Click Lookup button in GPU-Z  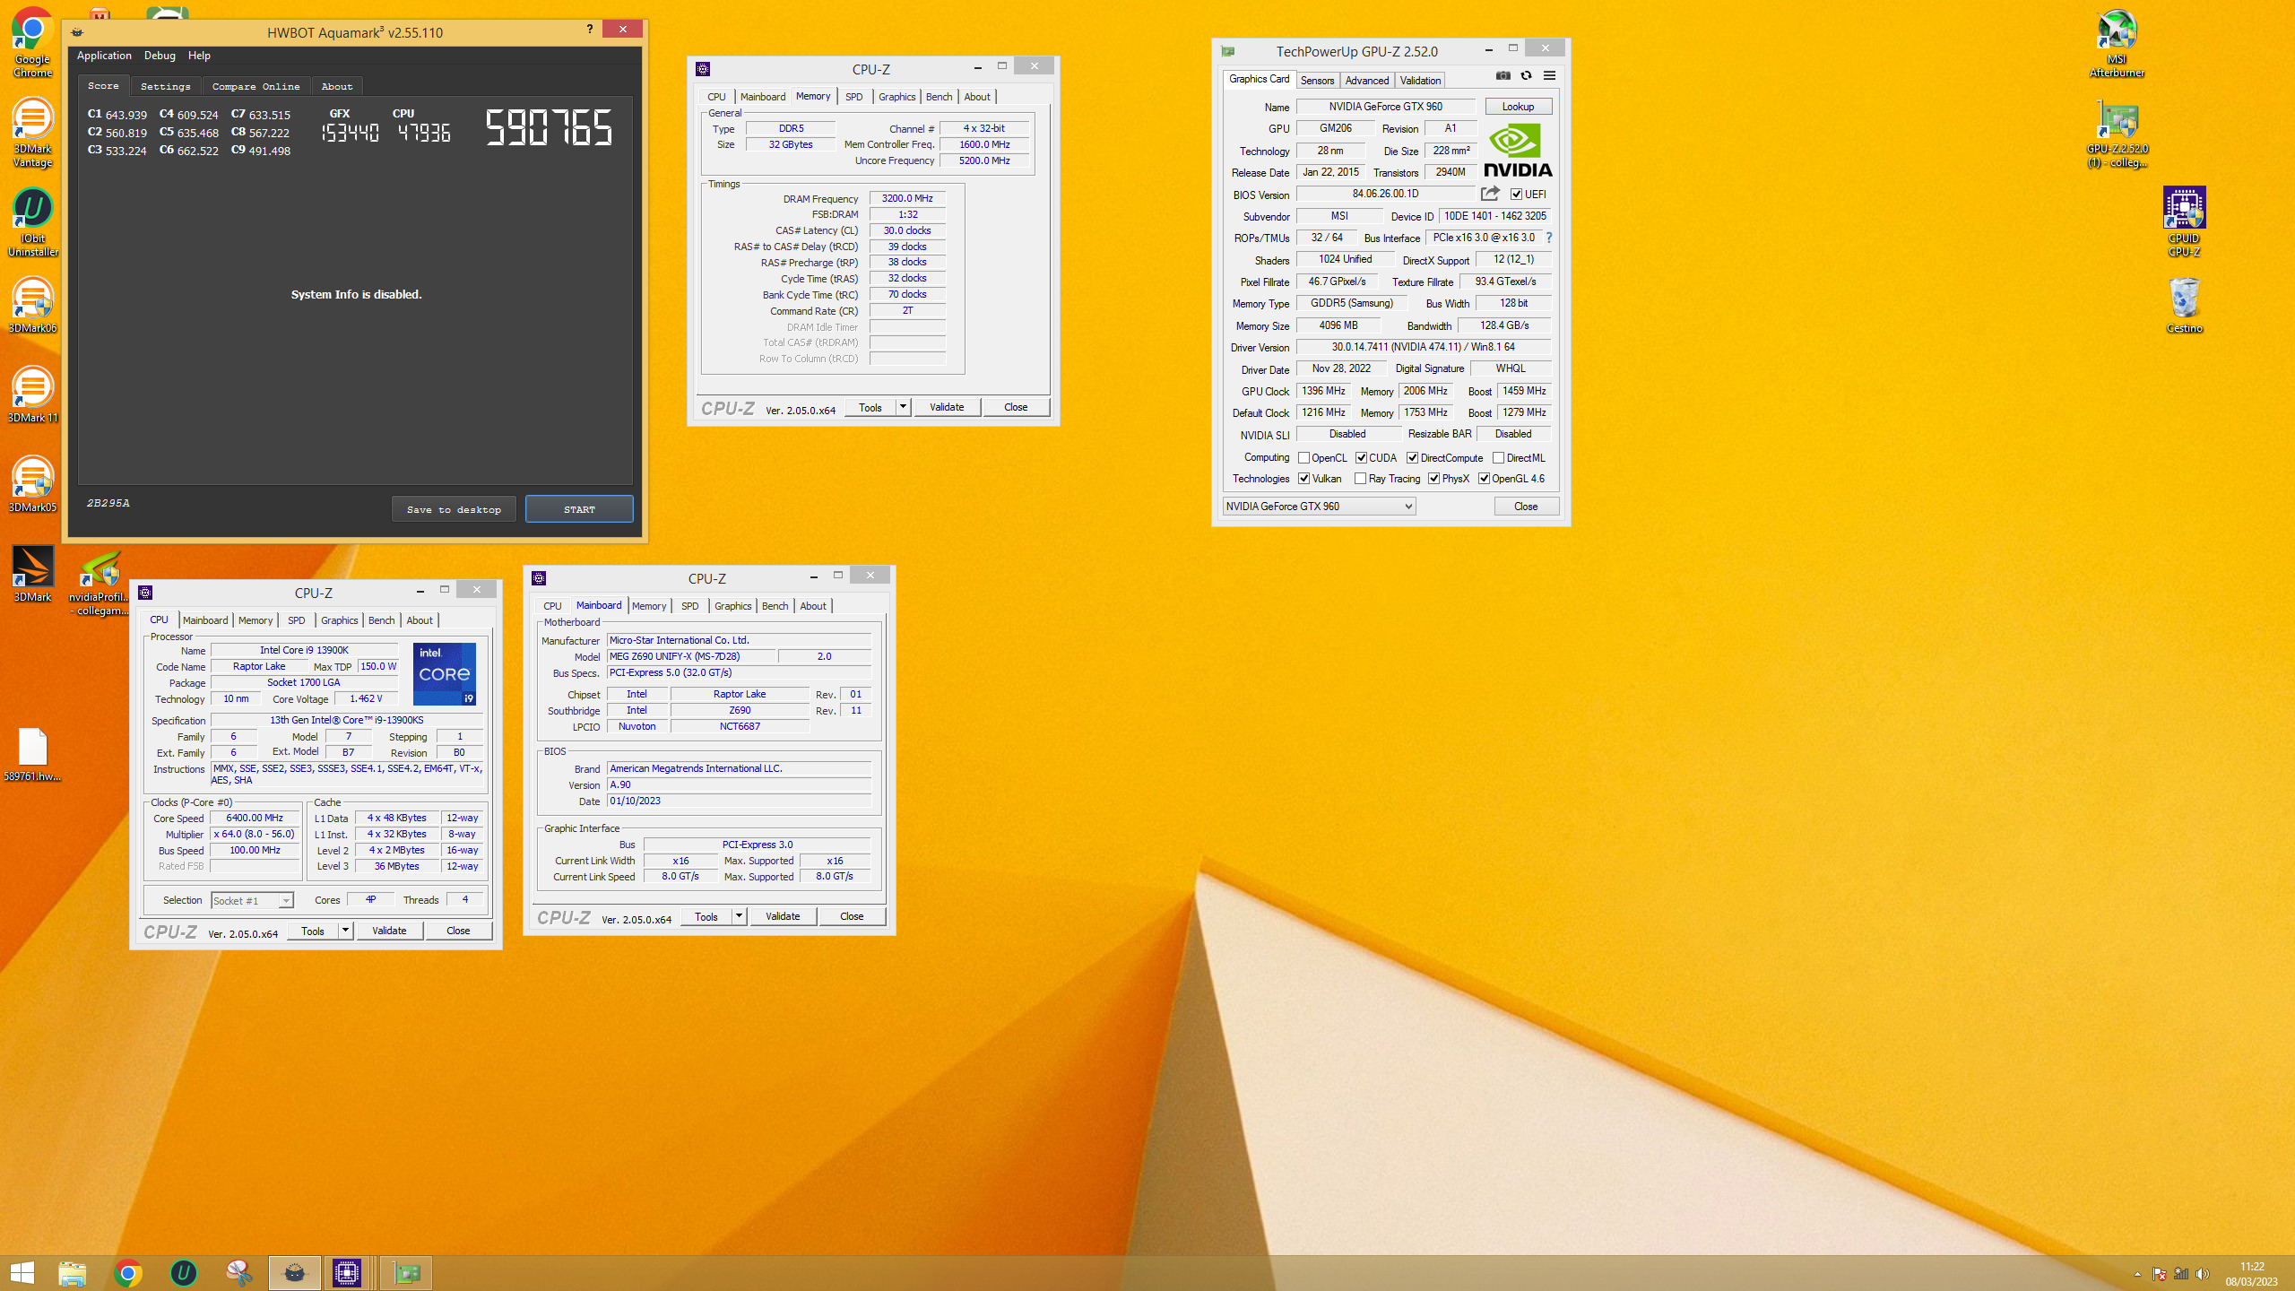pyautogui.click(x=1518, y=107)
